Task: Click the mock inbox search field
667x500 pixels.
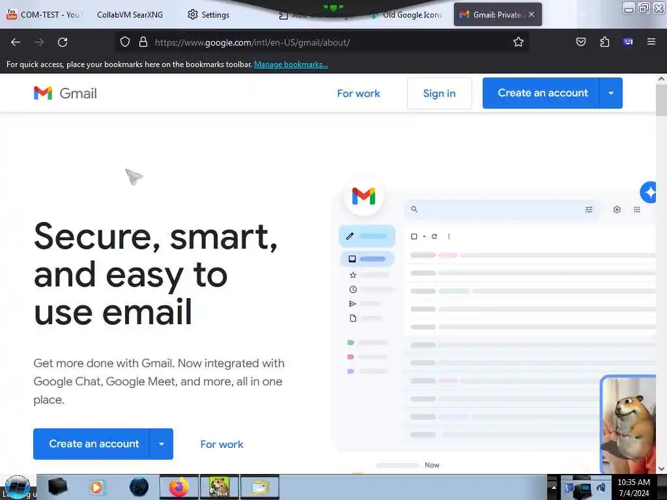Action: tap(501, 209)
